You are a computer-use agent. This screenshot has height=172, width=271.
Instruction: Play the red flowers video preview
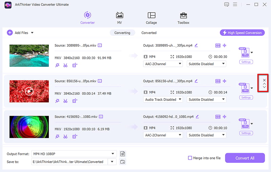[29, 91]
